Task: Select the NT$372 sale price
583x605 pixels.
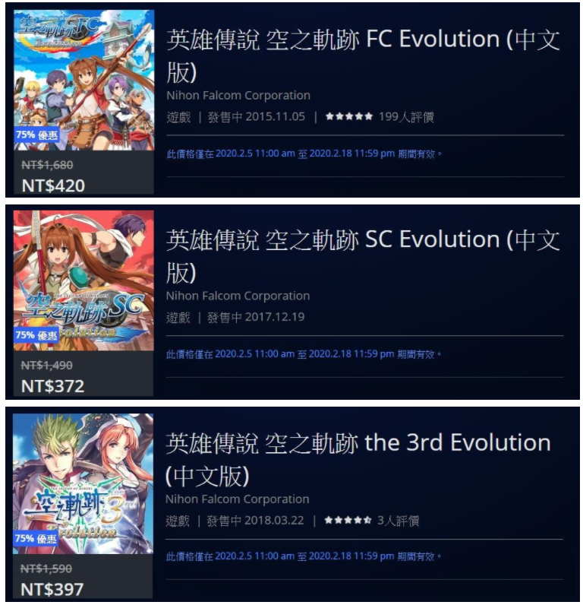Action: pyautogui.click(x=53, y=386)
